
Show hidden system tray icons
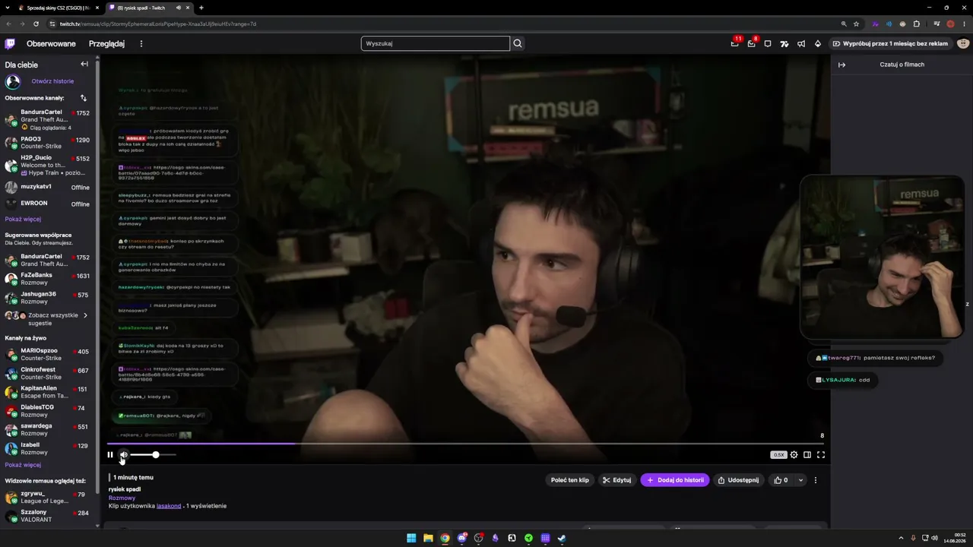(x=902, y=538)
